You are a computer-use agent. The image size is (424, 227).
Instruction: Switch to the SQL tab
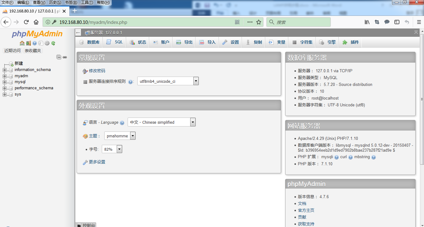115,42
